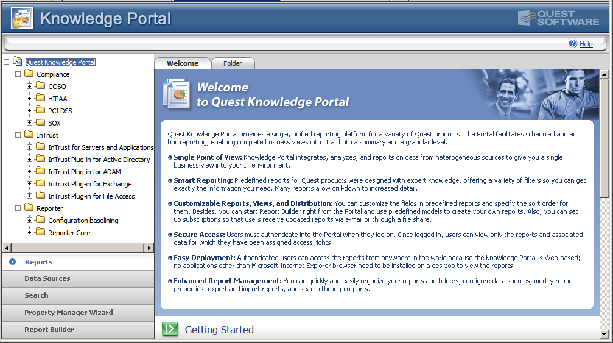Click the COSO folder icon

point(41,86)
